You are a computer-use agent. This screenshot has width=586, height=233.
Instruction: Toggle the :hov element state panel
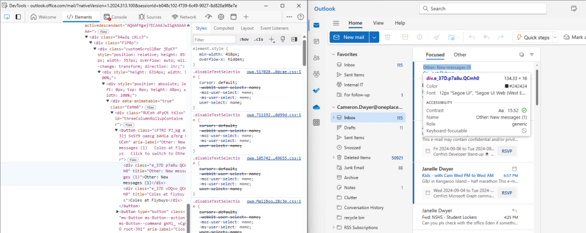coord(245,40)
